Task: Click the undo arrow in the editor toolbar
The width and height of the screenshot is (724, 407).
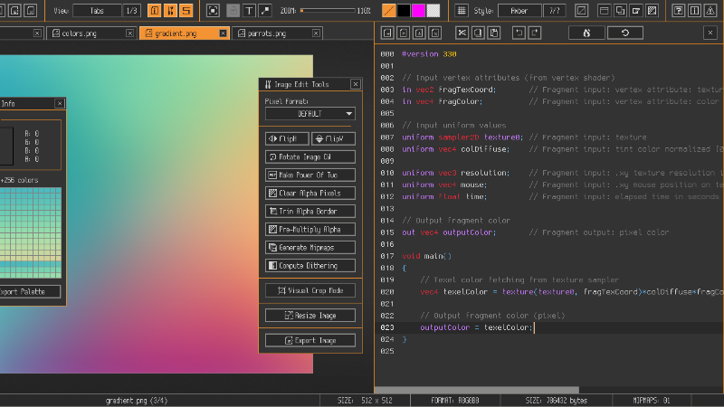Action: [519, 33]
